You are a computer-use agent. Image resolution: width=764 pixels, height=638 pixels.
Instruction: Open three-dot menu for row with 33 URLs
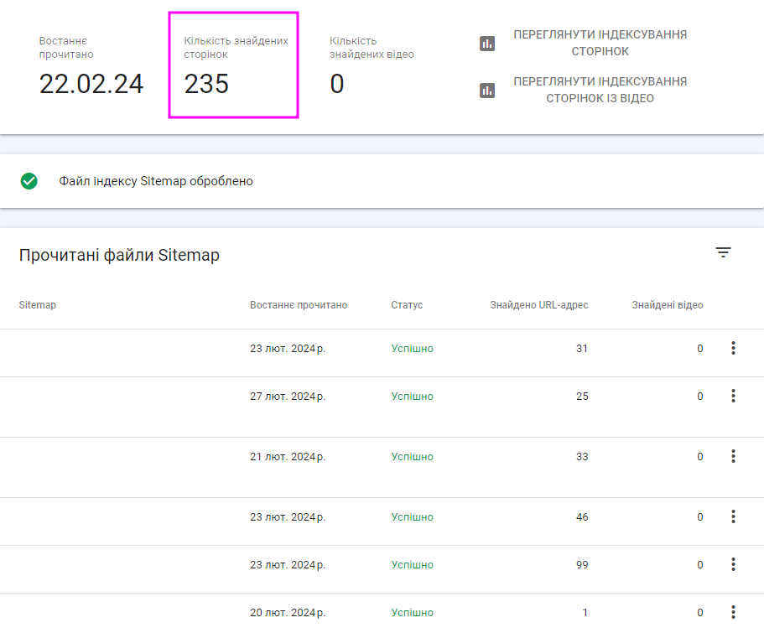tap(733, 456)
